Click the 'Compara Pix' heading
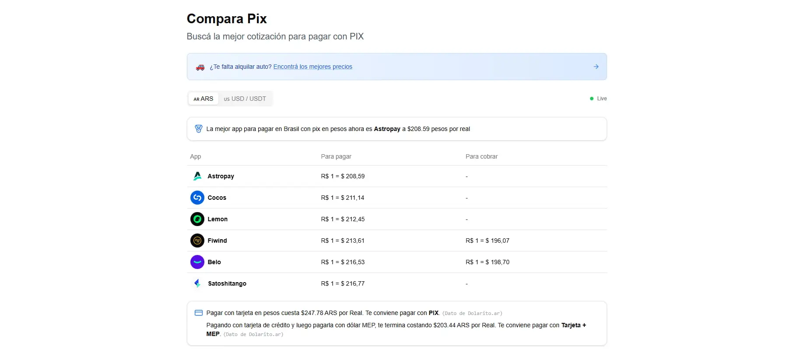The image size is (811, 361). coord(227,18)
